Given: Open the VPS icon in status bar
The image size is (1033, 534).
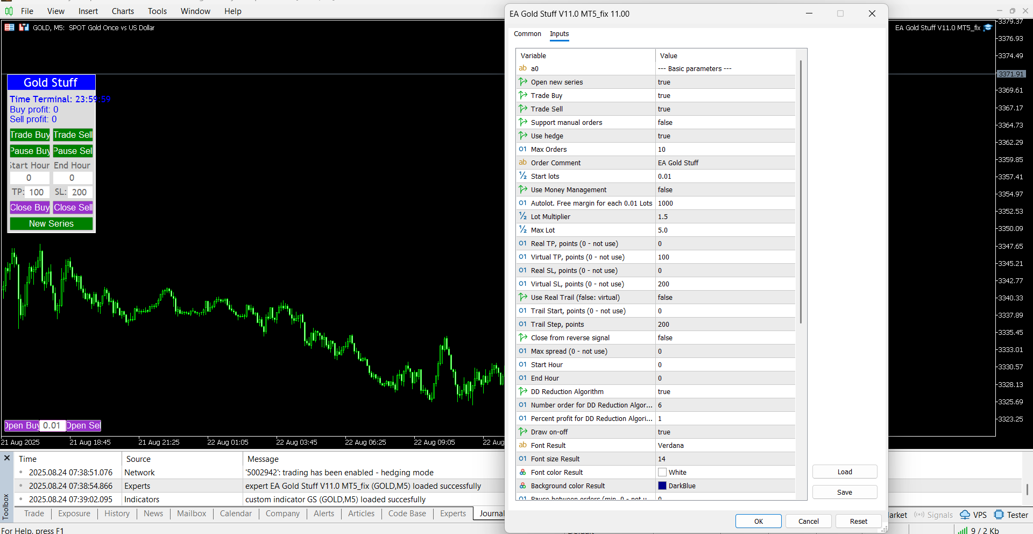Looking at the screenshot, I should coord(965,515).
